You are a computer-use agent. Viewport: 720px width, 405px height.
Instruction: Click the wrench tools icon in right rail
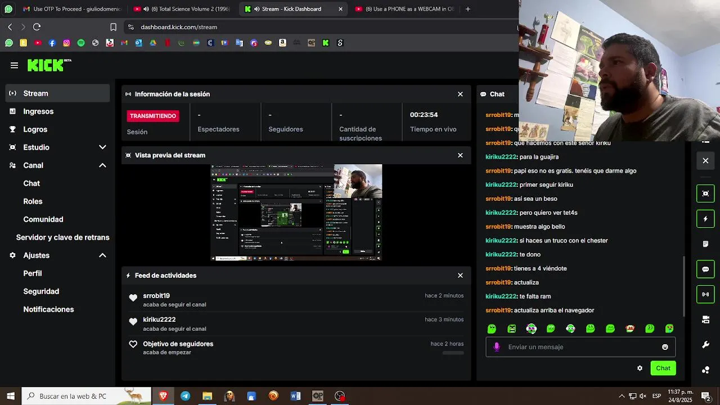click(705, 345)
